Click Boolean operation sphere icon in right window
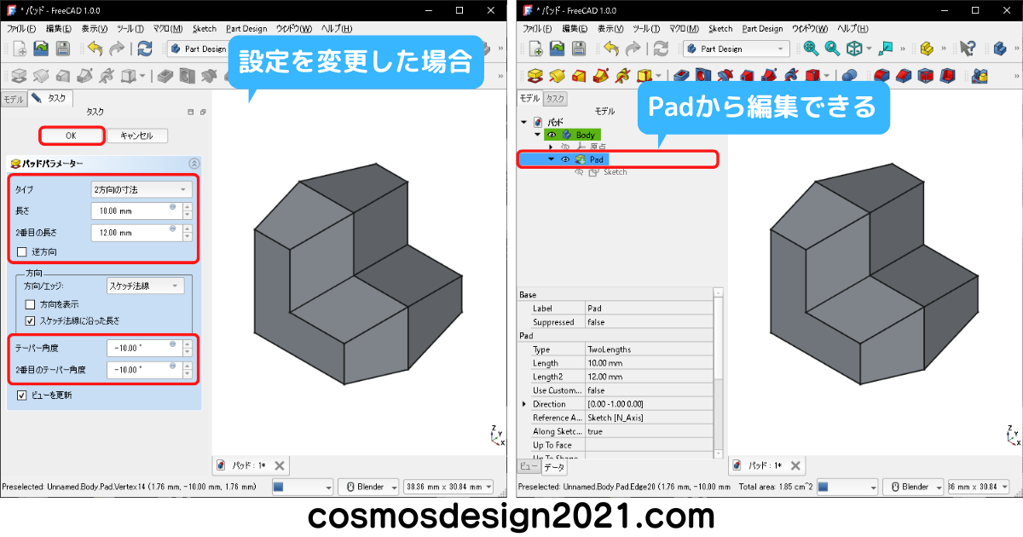The height and width of the screenshot is (537, 1023). pyautogui.click(x=850, y=77)
